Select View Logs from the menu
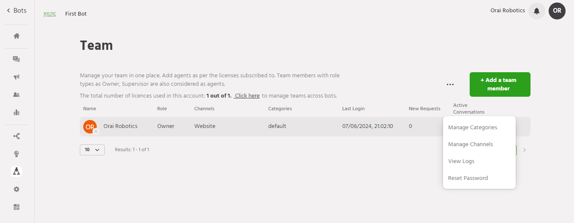The height and width of the screenshot is (223, 574). coord(461,161)
